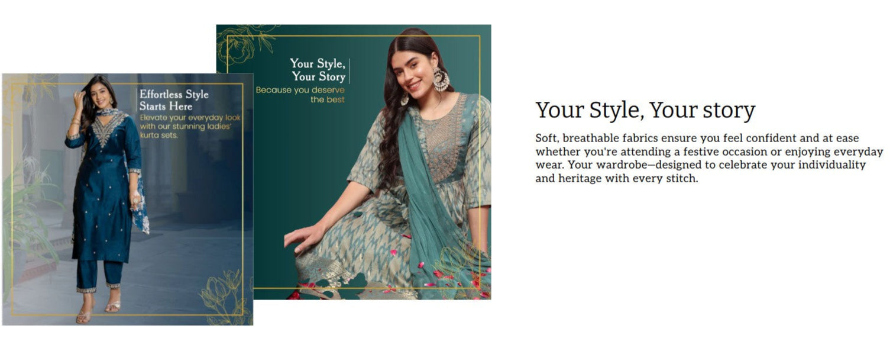Click the "Effortless Style Starts Here" banner title
The height and width of the screenshot is (351, 893).
click(174, 101)
